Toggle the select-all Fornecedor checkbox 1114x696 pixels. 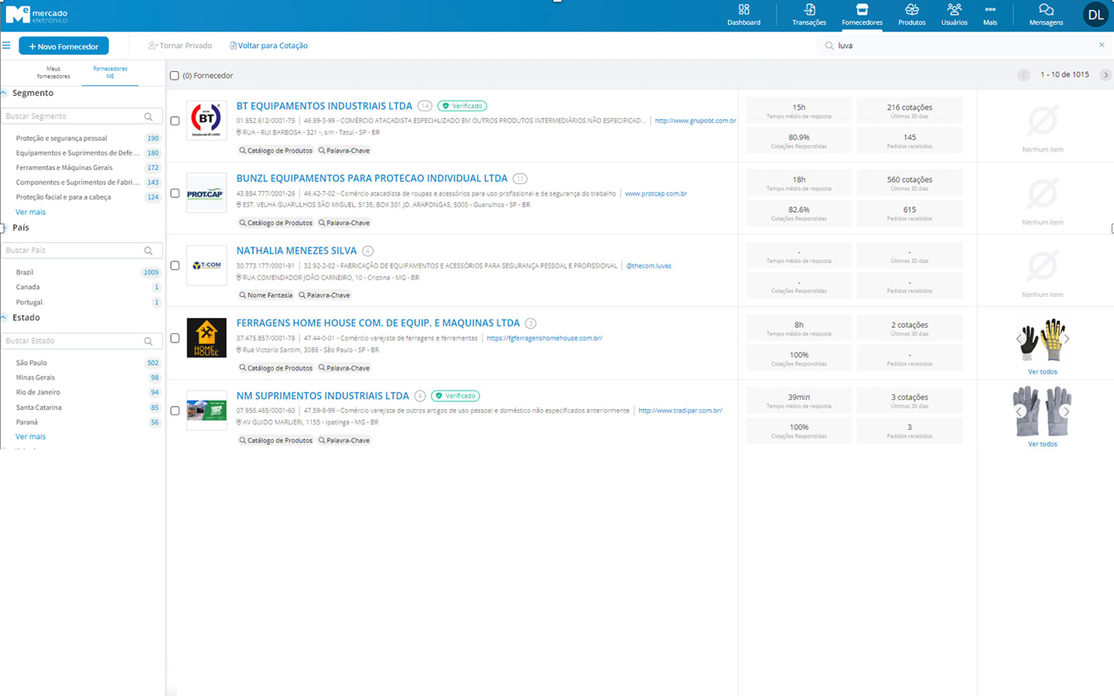[175, 76]
